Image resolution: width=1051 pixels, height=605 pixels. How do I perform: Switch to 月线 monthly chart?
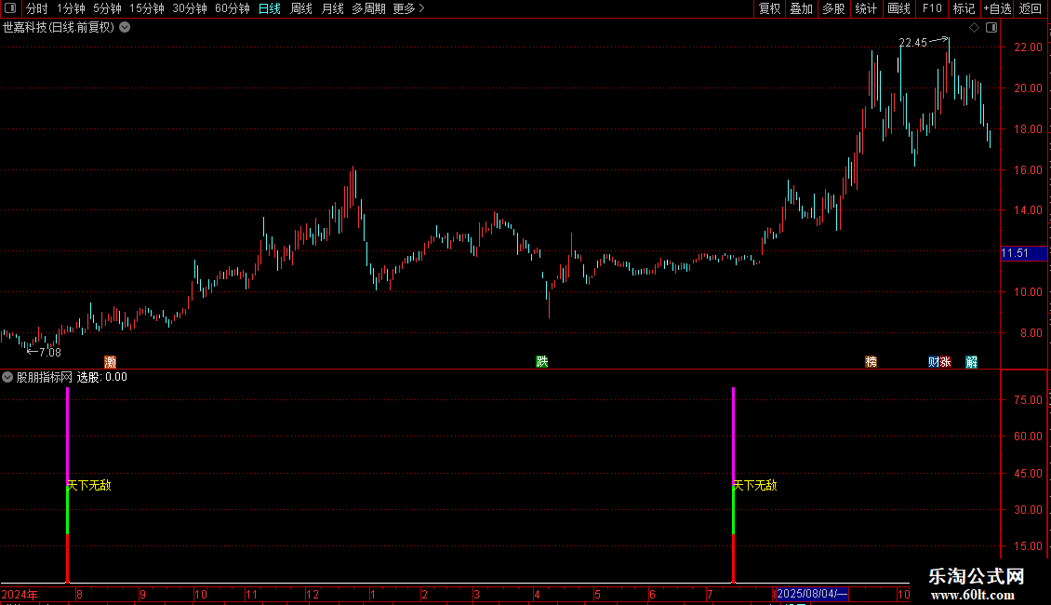[332, 8]
